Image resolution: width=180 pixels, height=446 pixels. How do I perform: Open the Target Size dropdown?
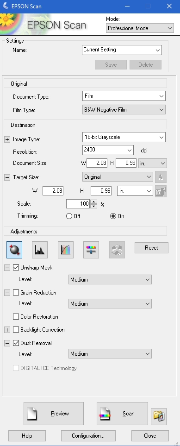coord(118,177)
